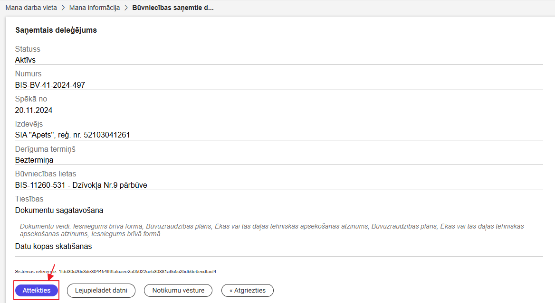The width and height of the screenshot is (555, 303).
Task: Click the Datu kopas skatīšanās right
Action: [53, 247]
